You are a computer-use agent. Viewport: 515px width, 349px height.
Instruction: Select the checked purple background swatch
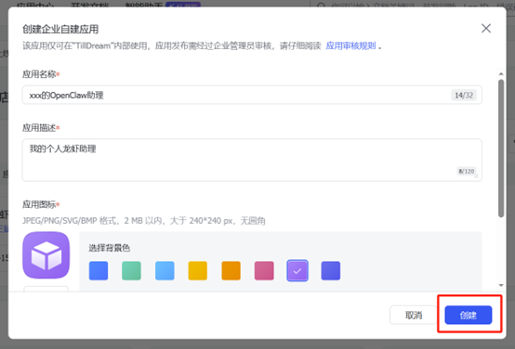click(297, 271)
